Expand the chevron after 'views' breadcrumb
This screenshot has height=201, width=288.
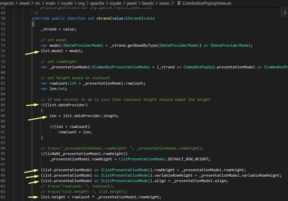coord(172,3)
